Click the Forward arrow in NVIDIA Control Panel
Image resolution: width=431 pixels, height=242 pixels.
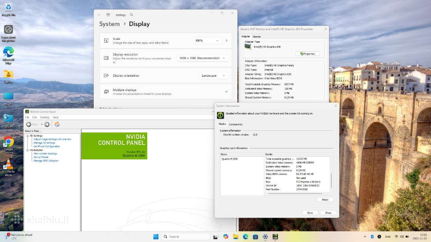[x=47, y=124]
